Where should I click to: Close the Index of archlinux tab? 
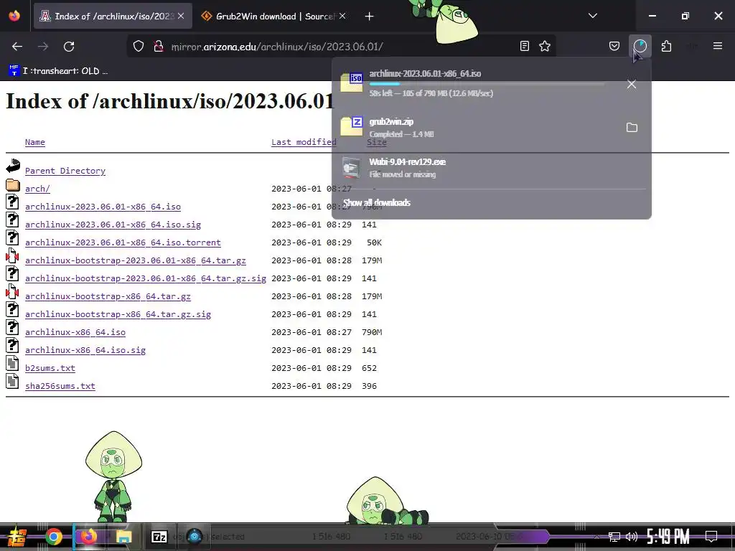coord(181,17)
